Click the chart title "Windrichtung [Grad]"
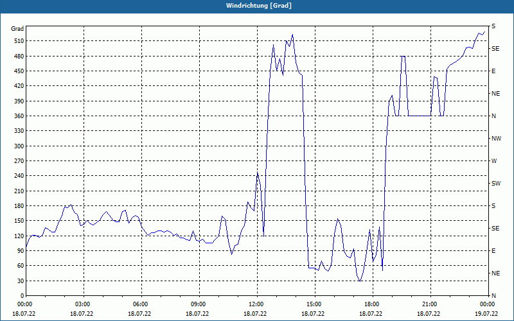This screenshot has width=514, height=321. [x=259, y=6]
